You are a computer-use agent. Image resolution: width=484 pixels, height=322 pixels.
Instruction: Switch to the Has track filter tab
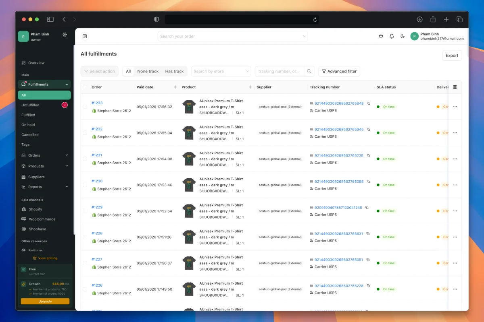[174, 71]
